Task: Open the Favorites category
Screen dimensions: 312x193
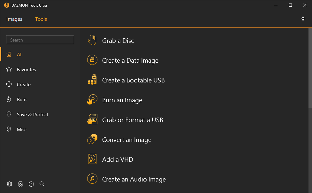Action: click(26, 70)
